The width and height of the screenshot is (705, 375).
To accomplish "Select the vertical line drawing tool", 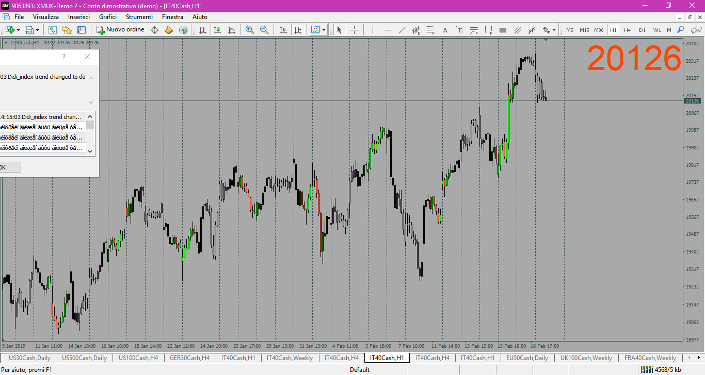I will (x=373, y=30).
